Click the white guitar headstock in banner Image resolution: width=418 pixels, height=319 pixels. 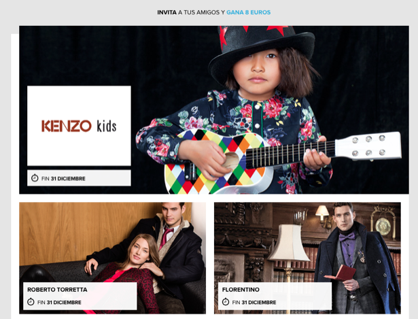click(x=368, y=146)
